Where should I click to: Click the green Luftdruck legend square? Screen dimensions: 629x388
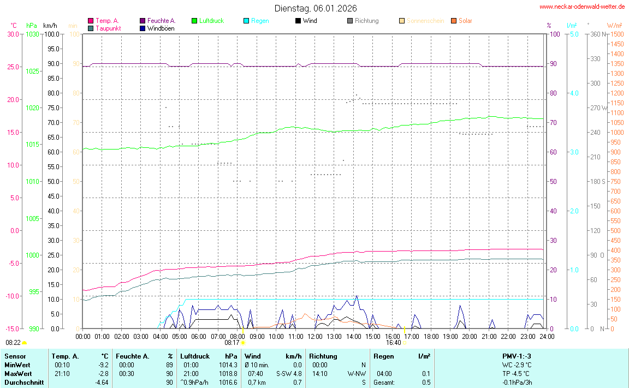coord(194,21)
